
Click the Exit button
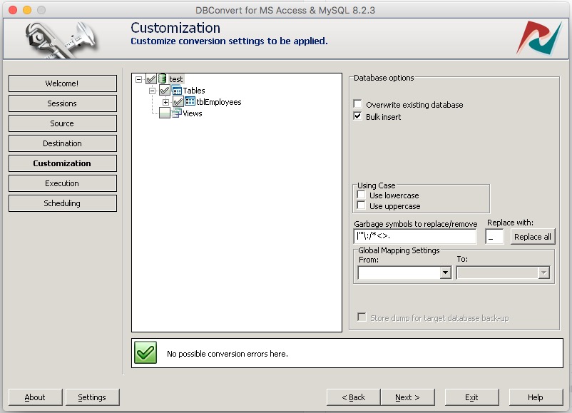click(471, 397)
